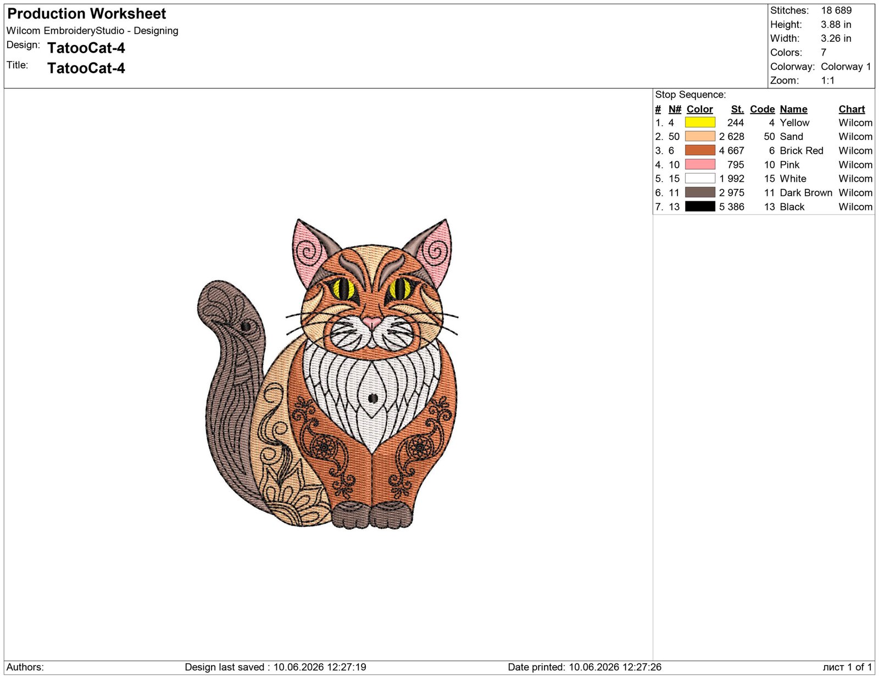The height and width of the screenshot is (676, 879).
Task: Click the Stitches value '18 689'
Action: pyautogui.click(x=836, y=10)
